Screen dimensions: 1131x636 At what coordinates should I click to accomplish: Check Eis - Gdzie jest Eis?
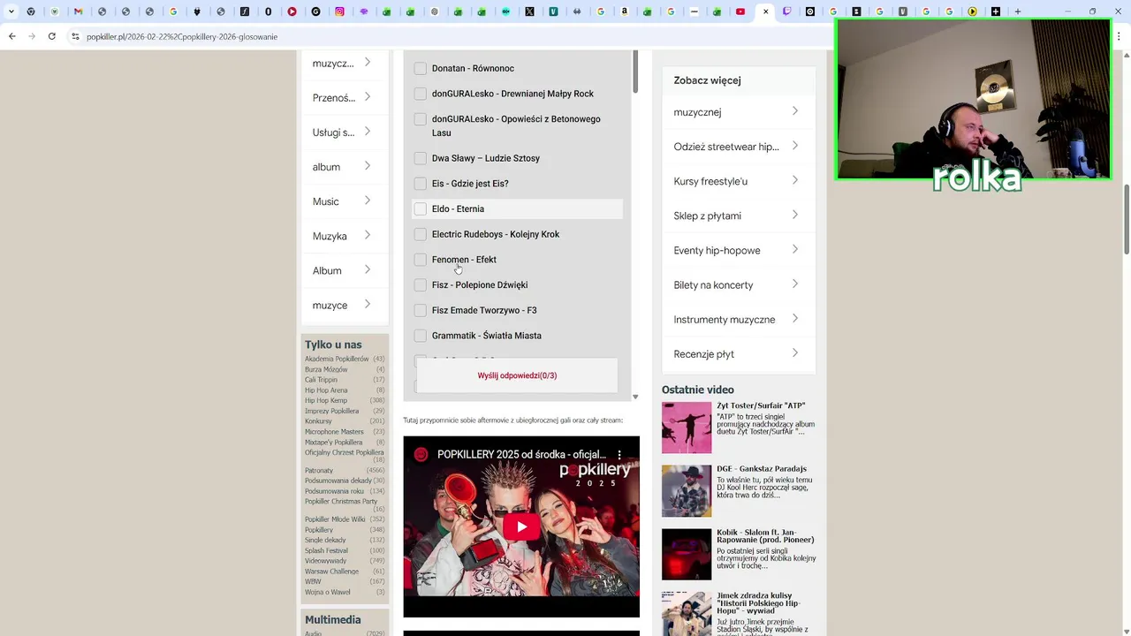pos(421,184)
